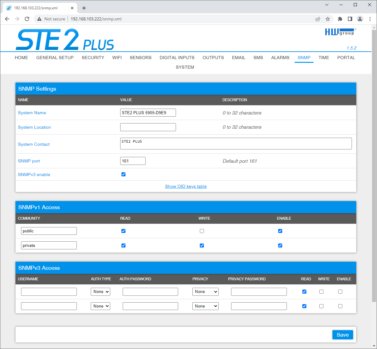Click the share page icon
Image resolution: width=377 pixels, height=349 pixels.
click(x=318, y=19)
